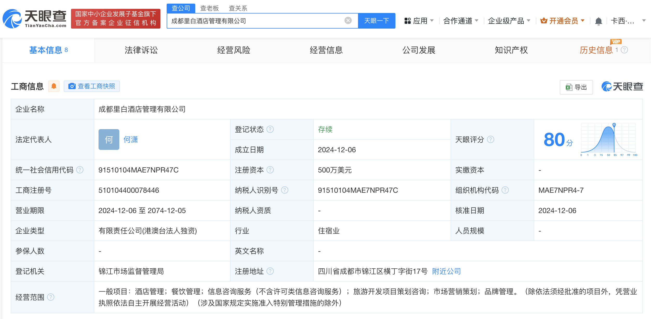This screenshot has height=319, width=651.
Task: Click the alert bell icon next to 工商信息
Action: tap(54, 86)
